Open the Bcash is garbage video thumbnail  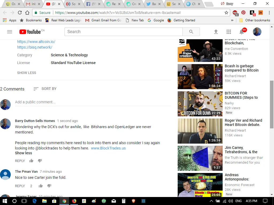click(x=200, y=77)
